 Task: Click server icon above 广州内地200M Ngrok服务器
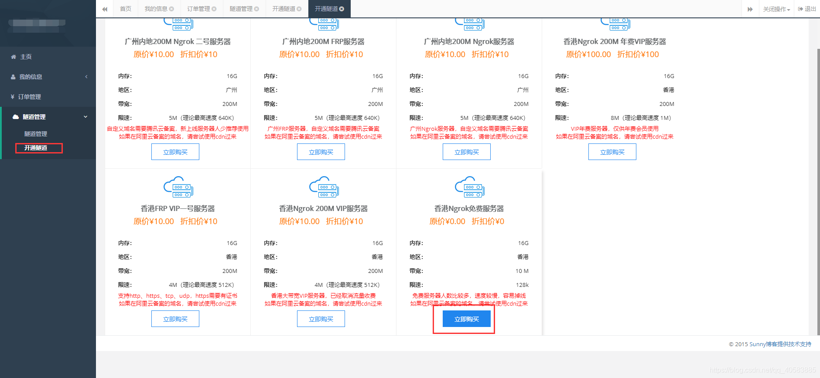pyautogui.click(x=469, y=24)
